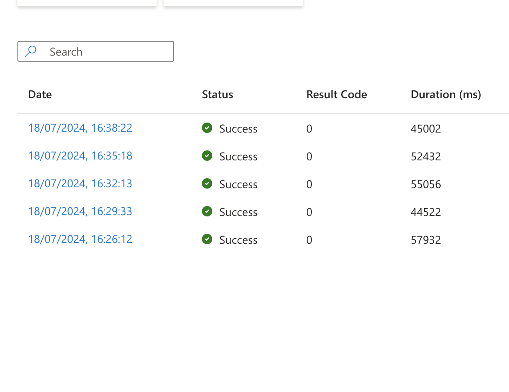Screen dimensions: 509x392
Task: Sort by the Date column header
Action: click(x=40, y=94)
